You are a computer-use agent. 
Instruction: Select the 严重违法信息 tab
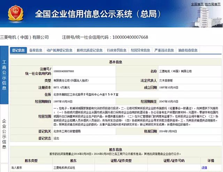[164, 50]
